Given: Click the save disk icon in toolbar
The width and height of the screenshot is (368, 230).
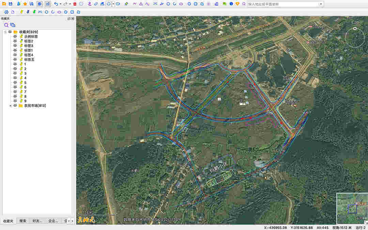Looking at the screenshot, I should [11, 4].
